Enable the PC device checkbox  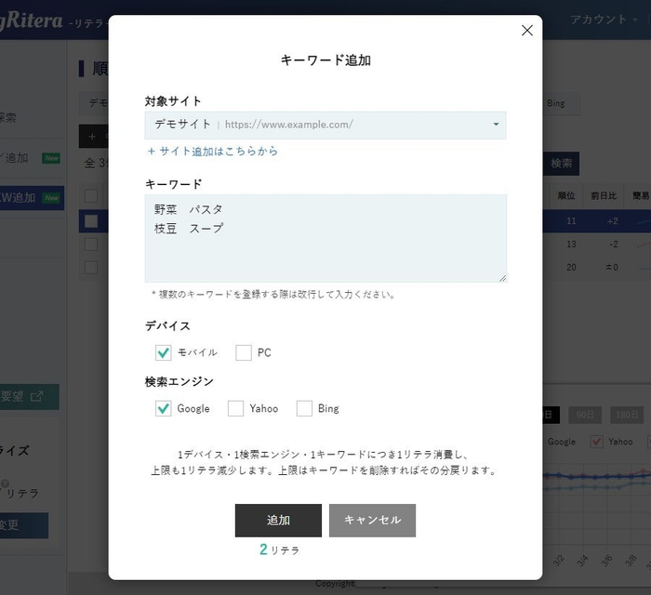[244, 352]
